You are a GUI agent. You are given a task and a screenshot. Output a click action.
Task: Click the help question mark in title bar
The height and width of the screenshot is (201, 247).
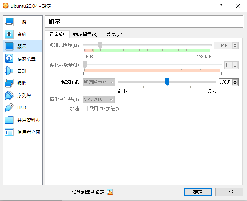[221, 6]
